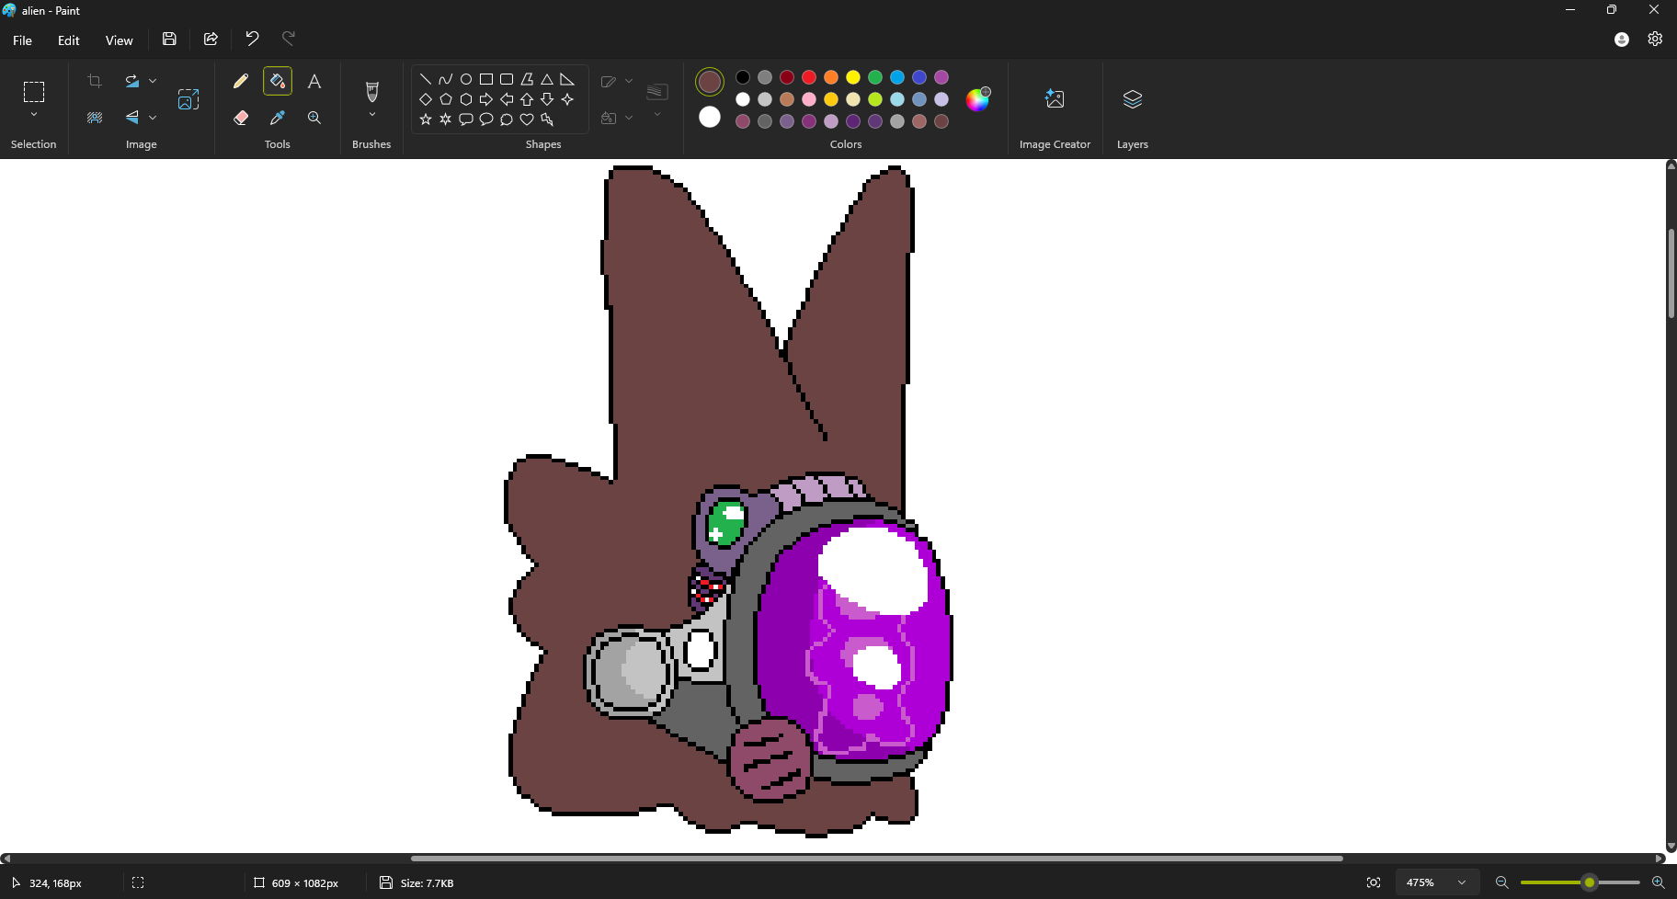1677x899 pixels.
Task: Select the Rectangle shape
Action: [x=486, y=79]
